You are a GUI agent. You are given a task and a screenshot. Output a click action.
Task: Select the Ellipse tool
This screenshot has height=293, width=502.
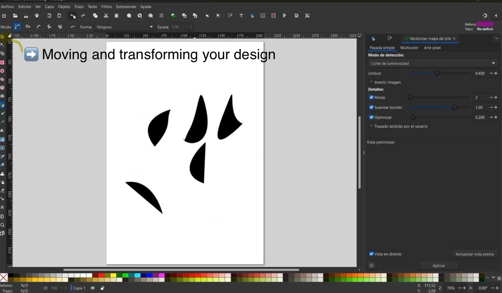[2, 71]
